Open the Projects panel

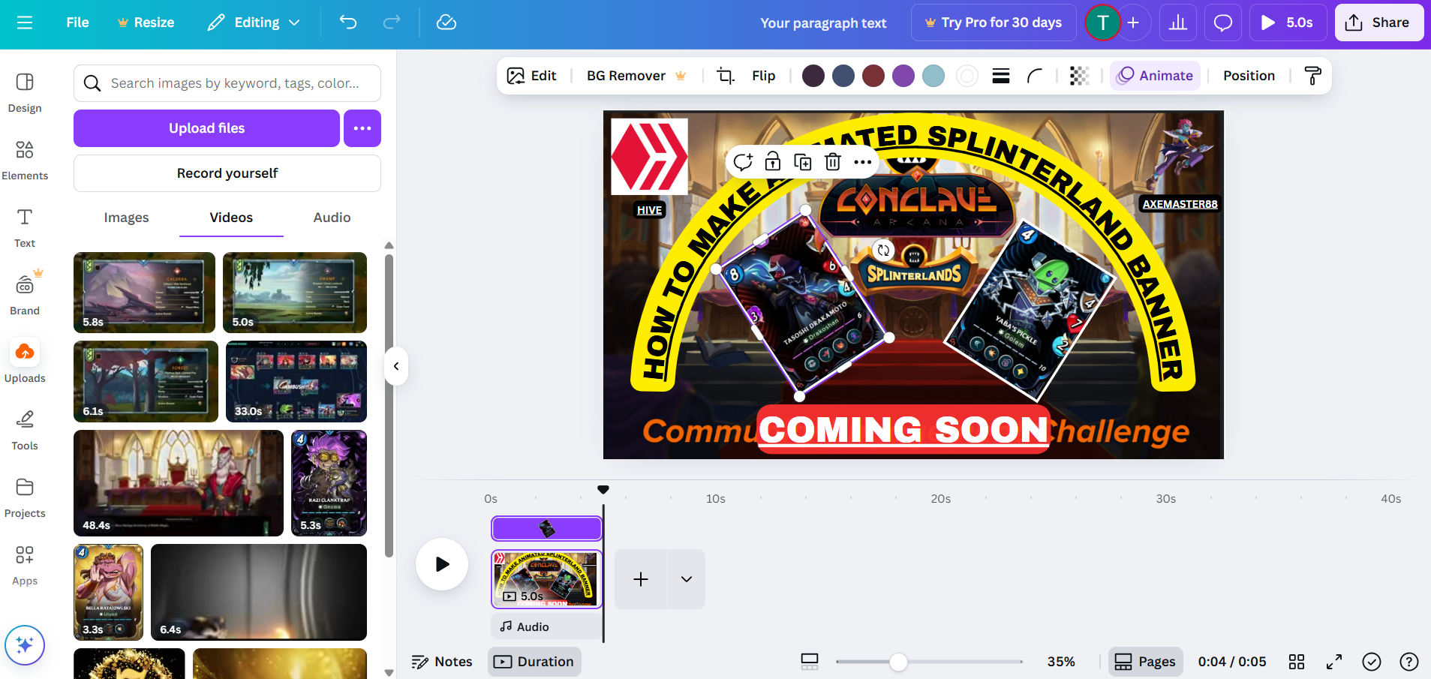pyautogui.click(x=25, y=497)
